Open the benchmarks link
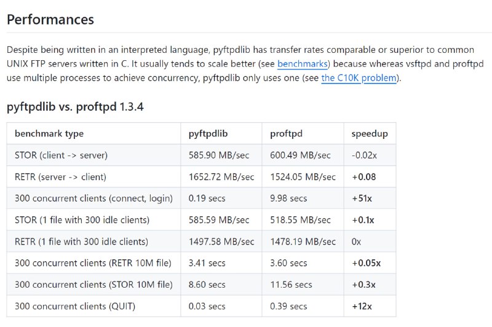Screen dimensions: 492x327 [303, 64]
